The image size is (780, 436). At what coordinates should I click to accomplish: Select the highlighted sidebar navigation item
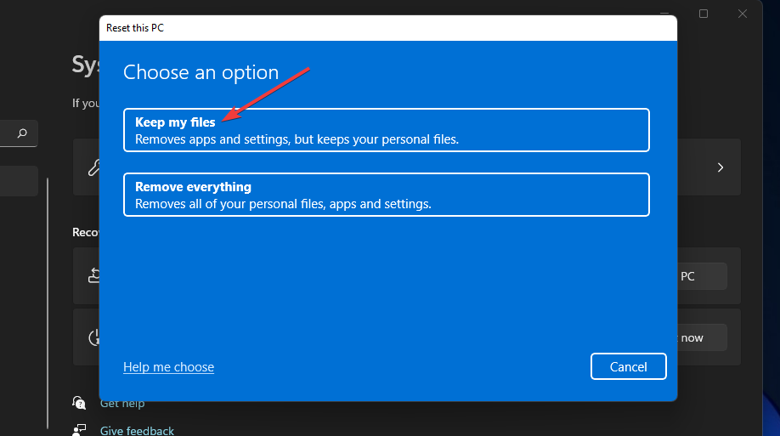pos(19,181)
